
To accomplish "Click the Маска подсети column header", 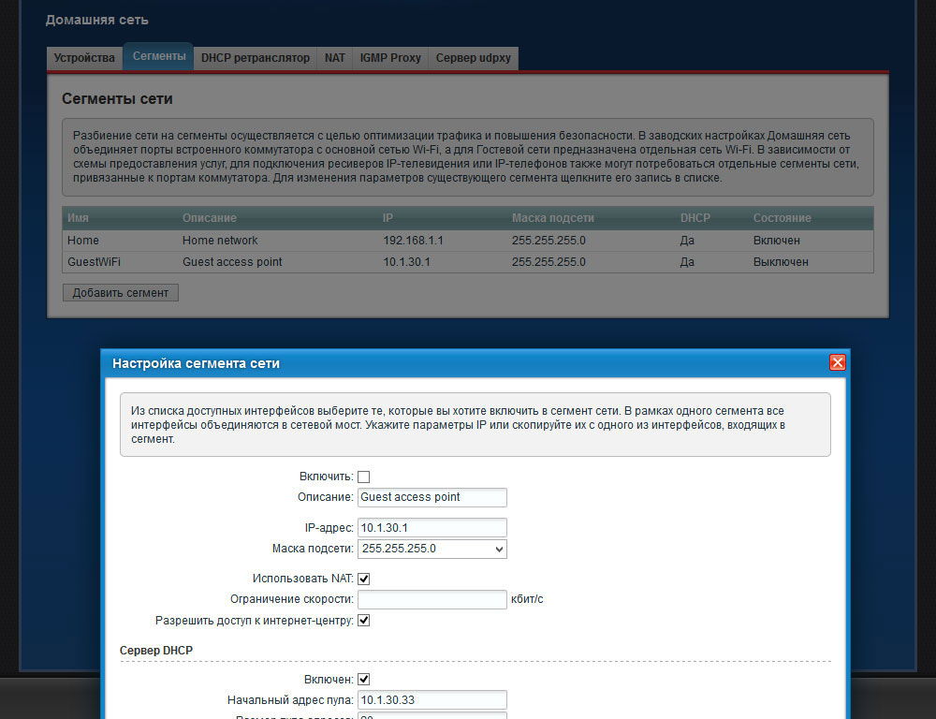I will pos(553,218).
